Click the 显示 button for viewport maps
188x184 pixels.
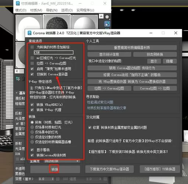click(154, 61)
